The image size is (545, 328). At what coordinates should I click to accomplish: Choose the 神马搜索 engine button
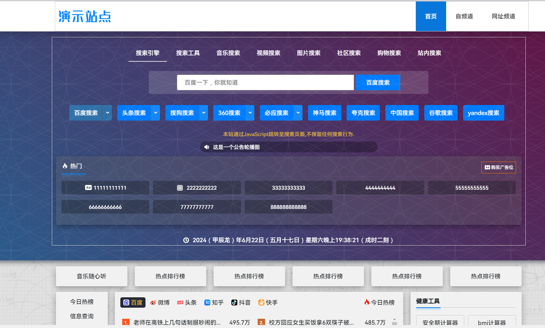[x=325, y=113]
